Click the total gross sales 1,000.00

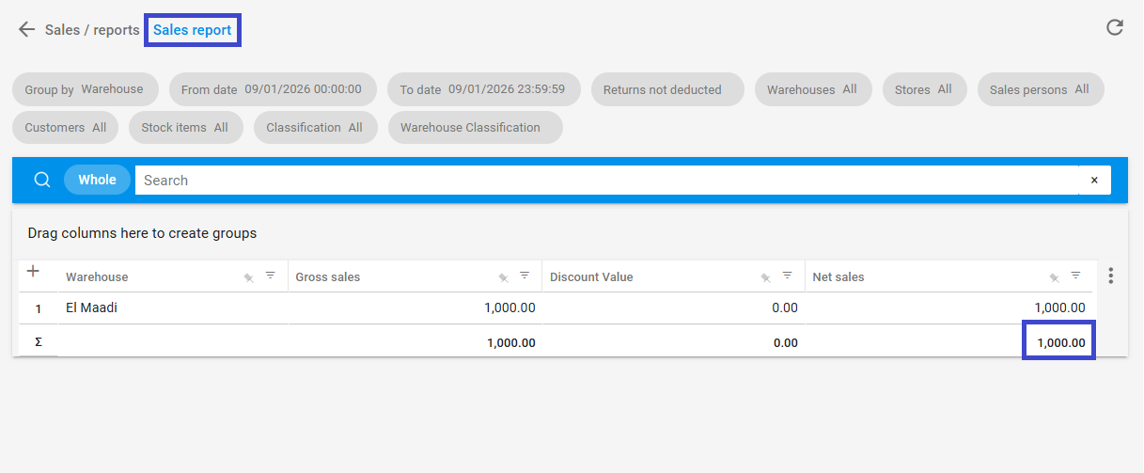pyautogui.click(x=511, y=343)
